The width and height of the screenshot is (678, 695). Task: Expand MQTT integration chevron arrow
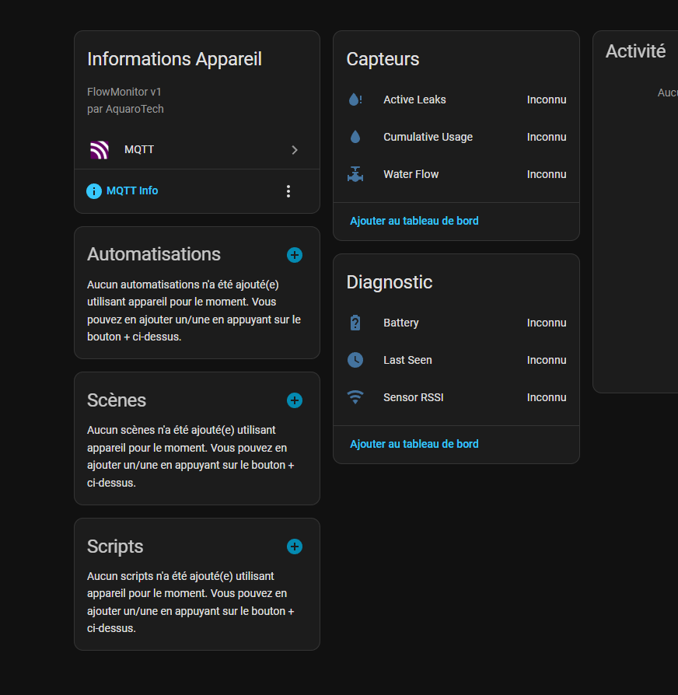tap(295, 150)
